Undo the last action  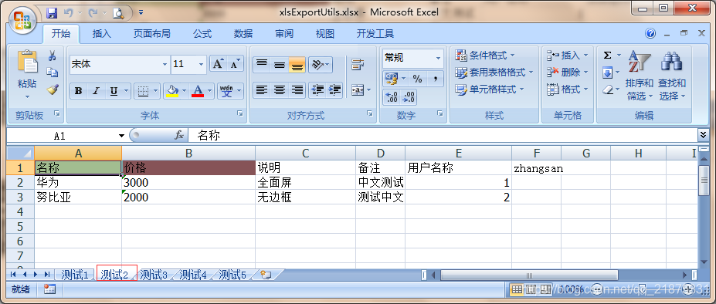click(x=69, y=13)
